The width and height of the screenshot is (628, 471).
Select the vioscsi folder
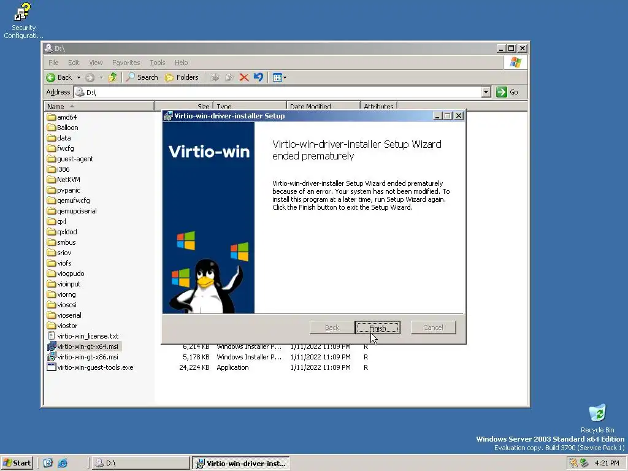click(62, 304)
